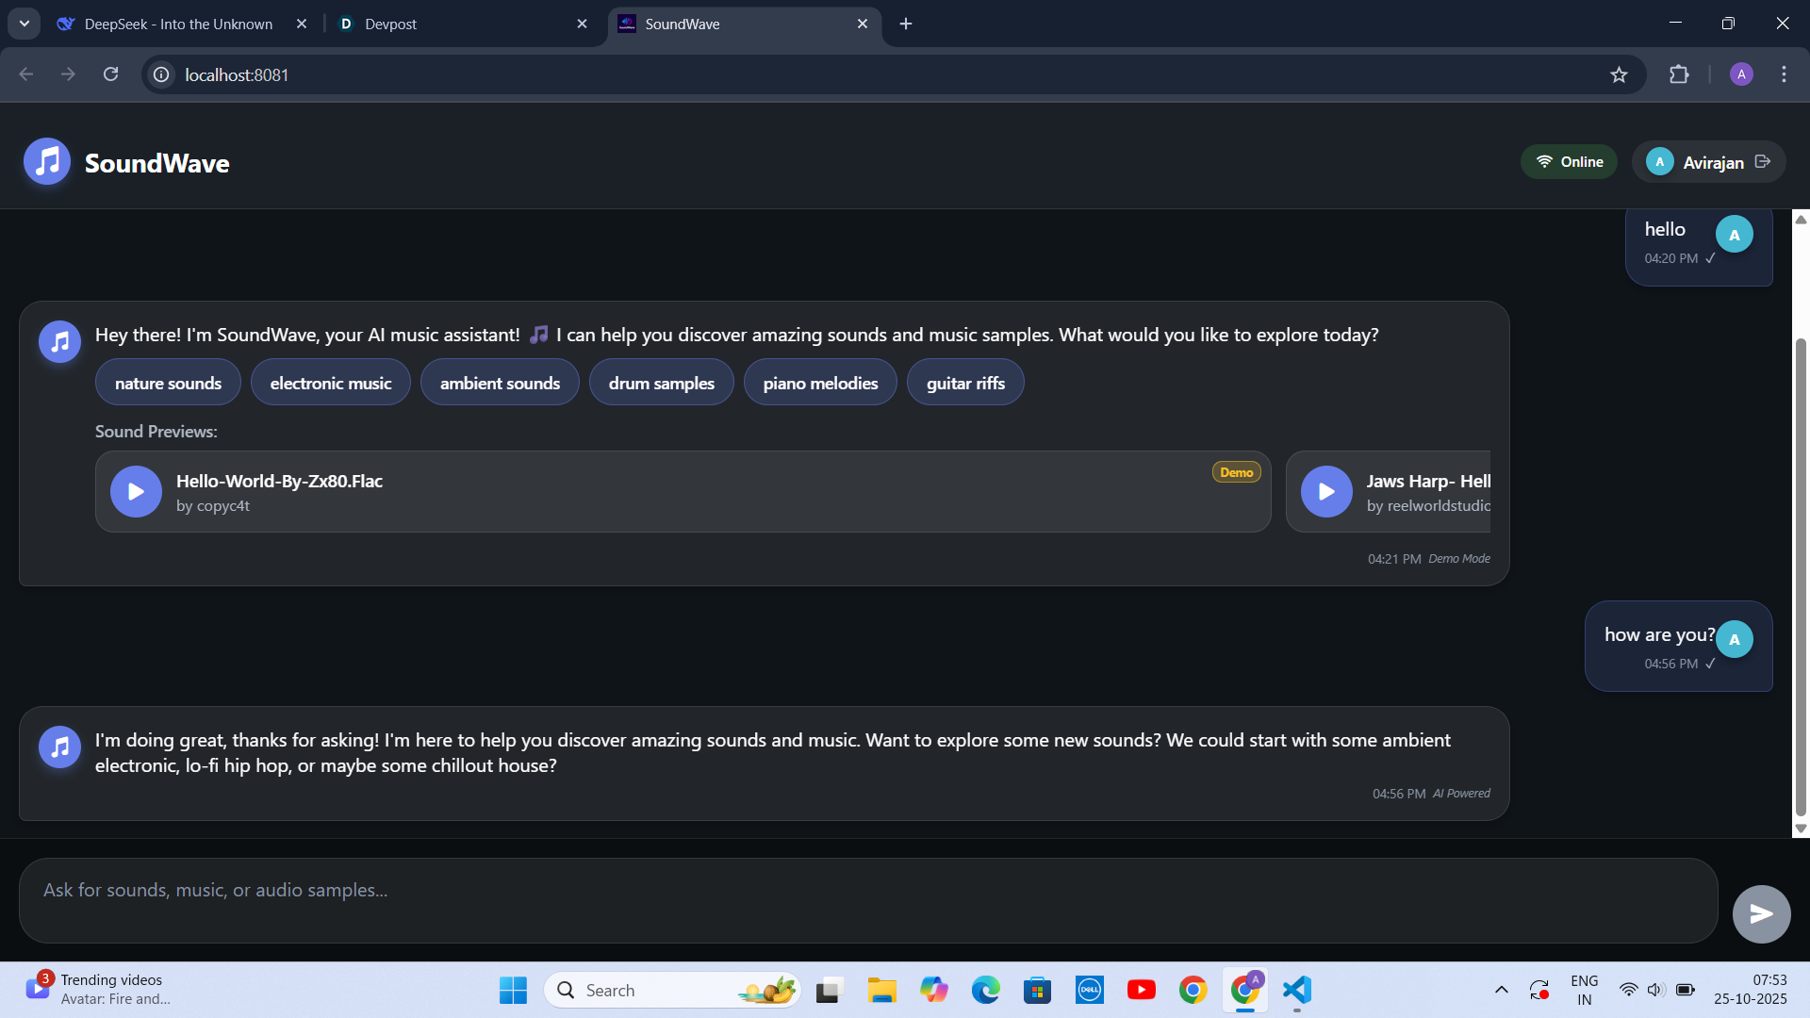Switch to the Devpost tab

coord(462,24)
